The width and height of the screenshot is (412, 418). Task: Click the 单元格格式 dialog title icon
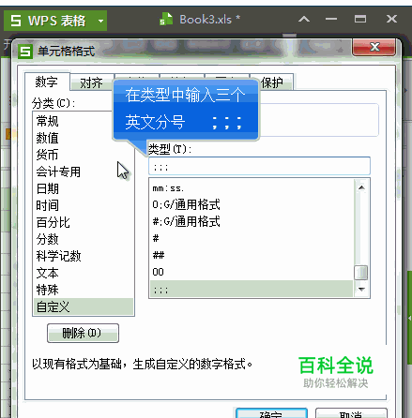[25, 52]
